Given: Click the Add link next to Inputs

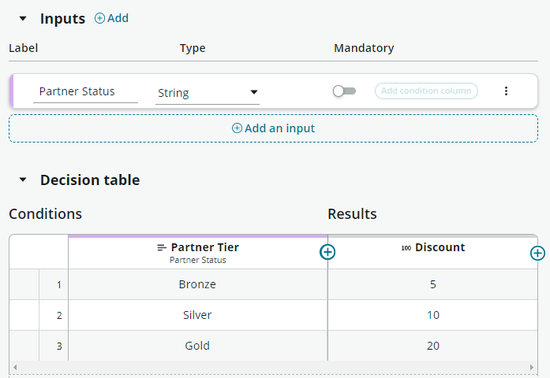Looking at the screenshot, I should pos(112,18).
